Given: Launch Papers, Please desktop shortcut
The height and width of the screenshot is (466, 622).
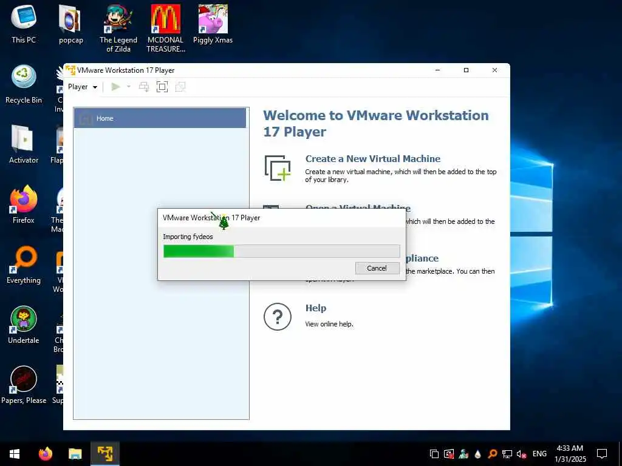Looking at the screenshot, I should pyautogui.click(x=24, y=385).
